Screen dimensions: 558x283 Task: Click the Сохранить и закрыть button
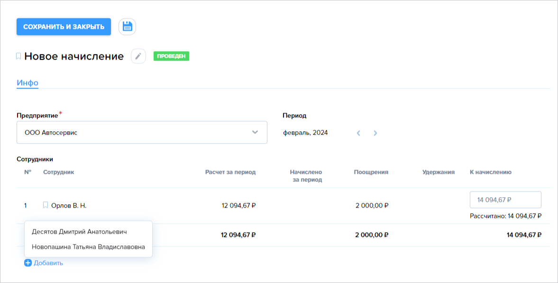pyautogui.click(x=64, y=27)
